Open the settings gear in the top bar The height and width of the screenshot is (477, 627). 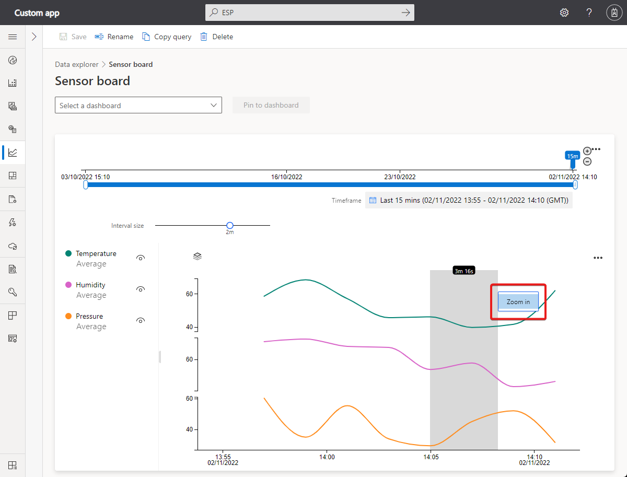click(564, 12)
